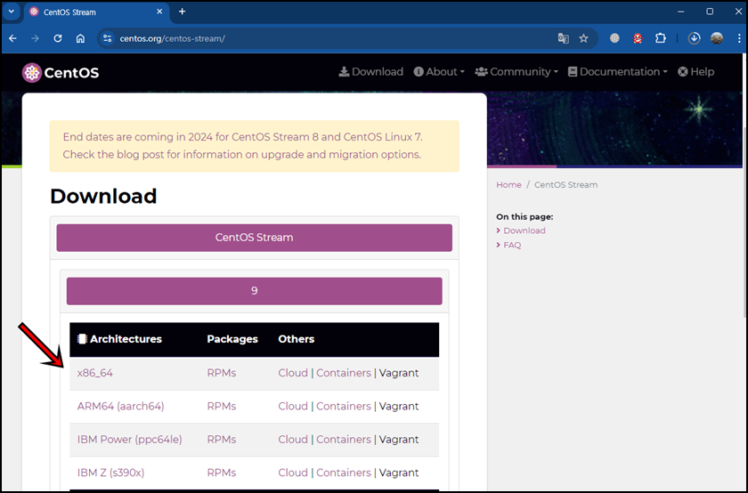The width and height of the screenshot is (748, 493).
Task: Bookmark this page with the star icon
Action: 583,38
